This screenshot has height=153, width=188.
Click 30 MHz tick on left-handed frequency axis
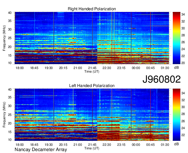[10, 106]
